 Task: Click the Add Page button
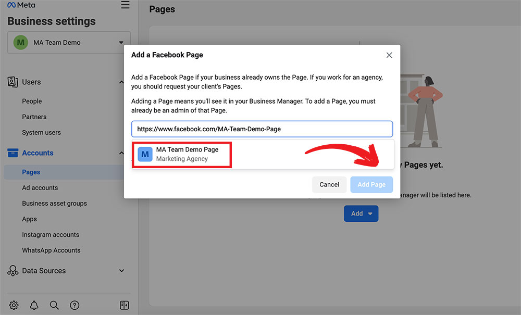(371, 185)
